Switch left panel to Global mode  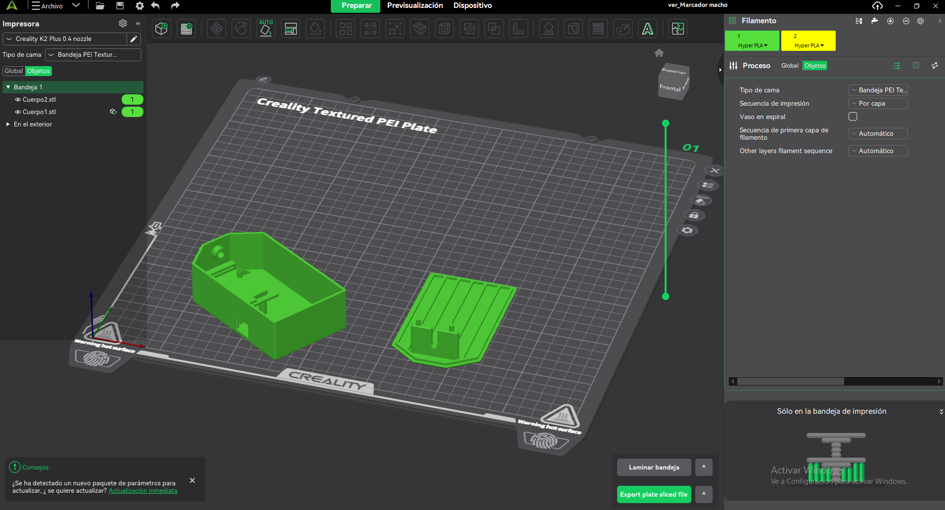[14, 71]
